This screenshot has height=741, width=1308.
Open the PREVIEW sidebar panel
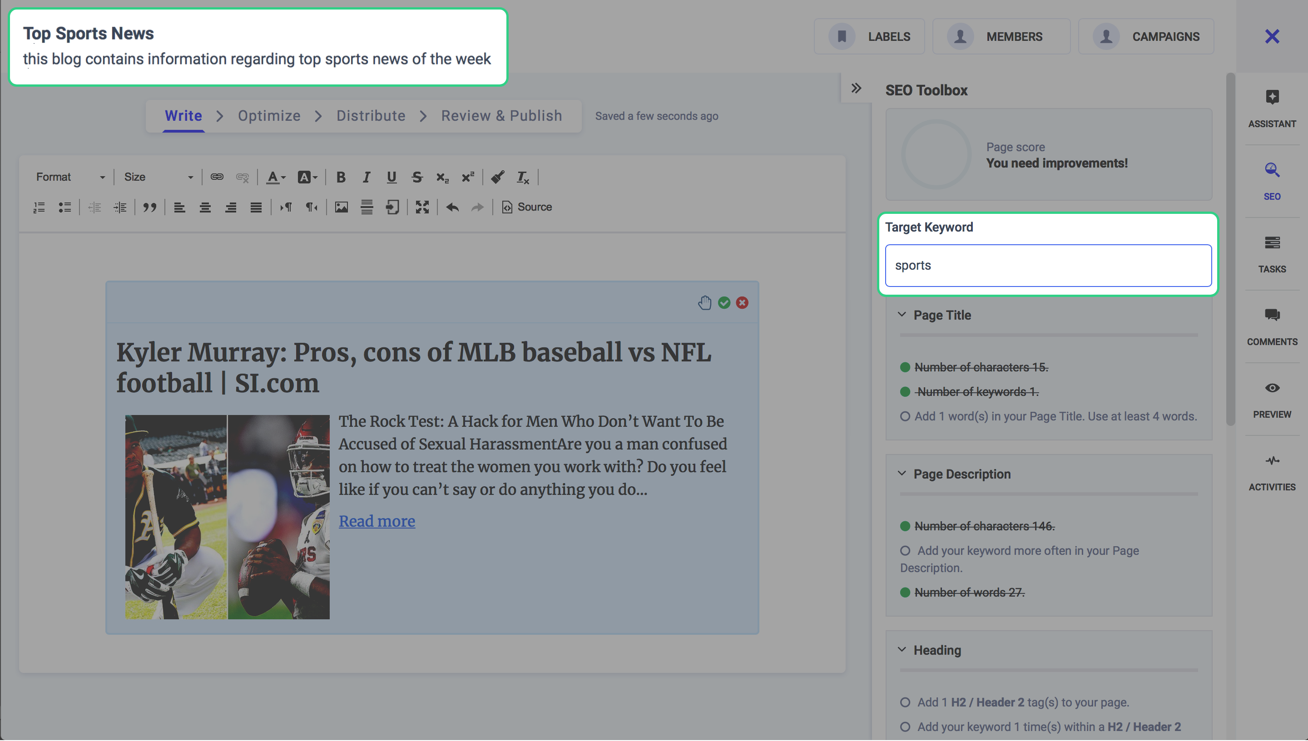(1272, 400)
